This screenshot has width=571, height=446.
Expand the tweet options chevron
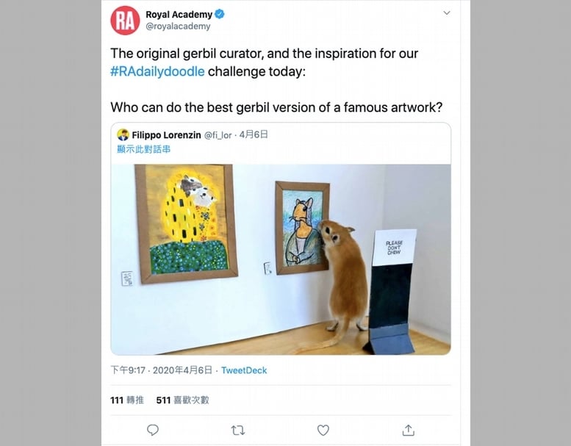(447, 13)
